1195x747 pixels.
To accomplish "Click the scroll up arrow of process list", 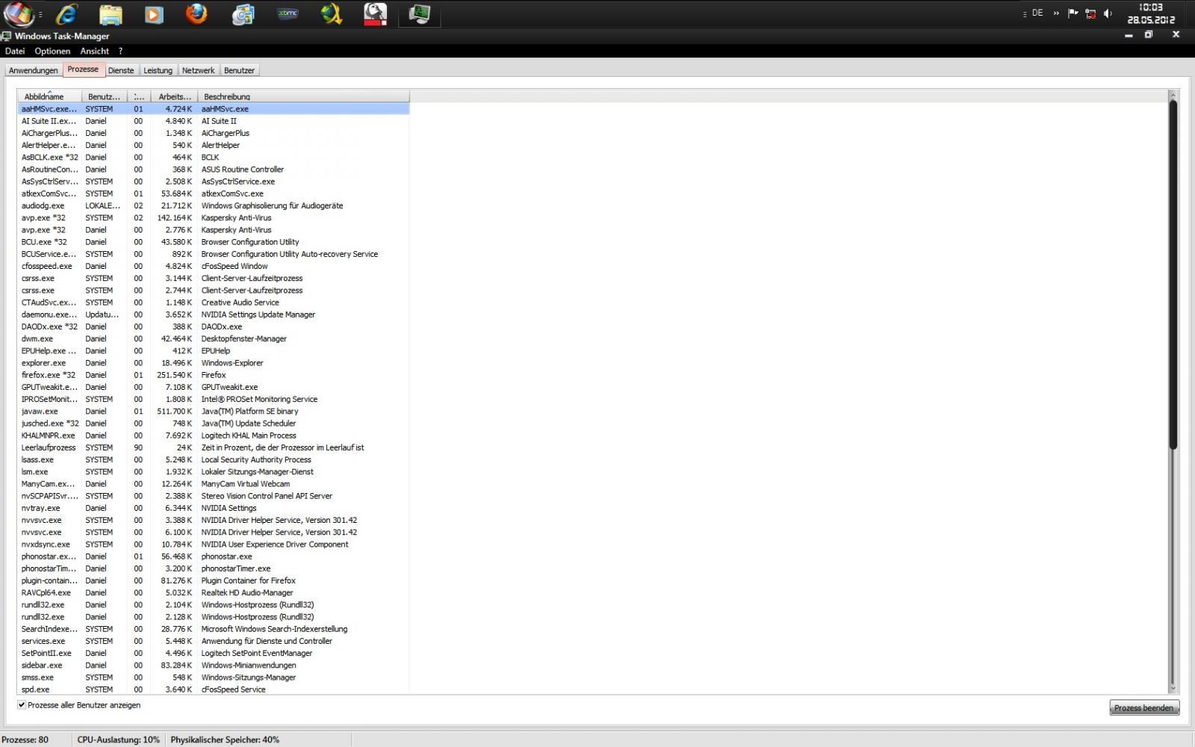I will pos(1173,95).
